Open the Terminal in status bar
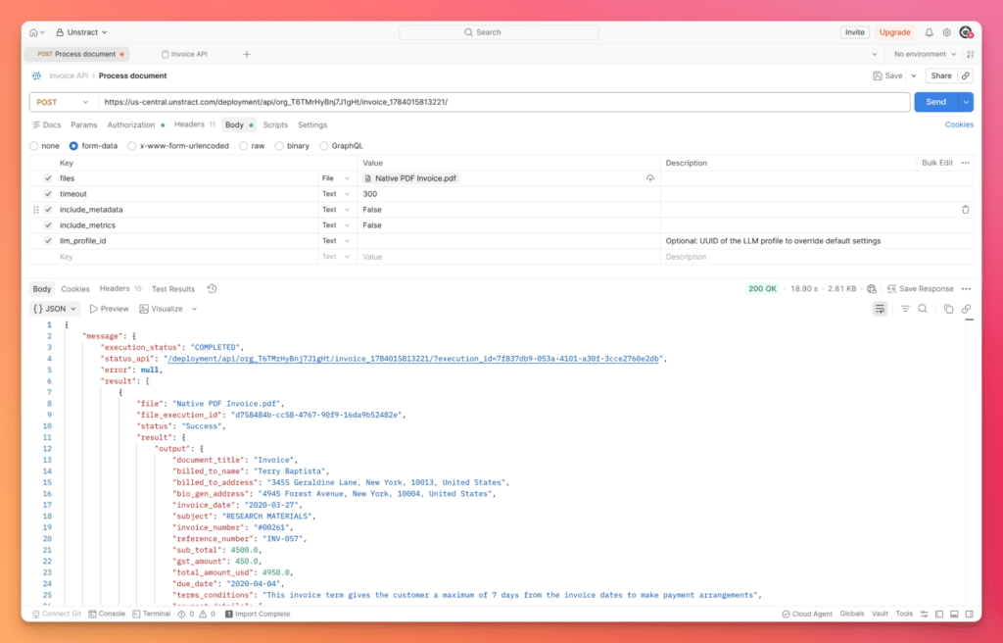The height and width of the screenshot is (643, 1003). click(x=152, y=614)
